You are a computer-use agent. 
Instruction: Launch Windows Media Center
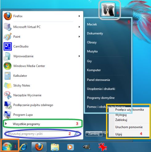tap(43, 66)
